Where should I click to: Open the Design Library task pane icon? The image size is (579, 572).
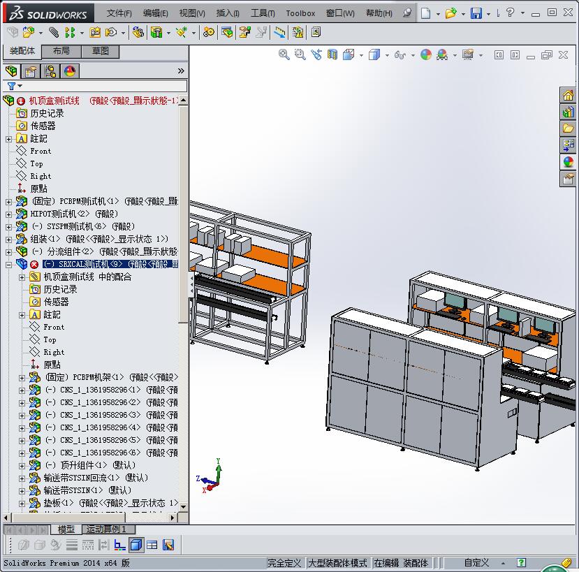[x=568, y=112]
